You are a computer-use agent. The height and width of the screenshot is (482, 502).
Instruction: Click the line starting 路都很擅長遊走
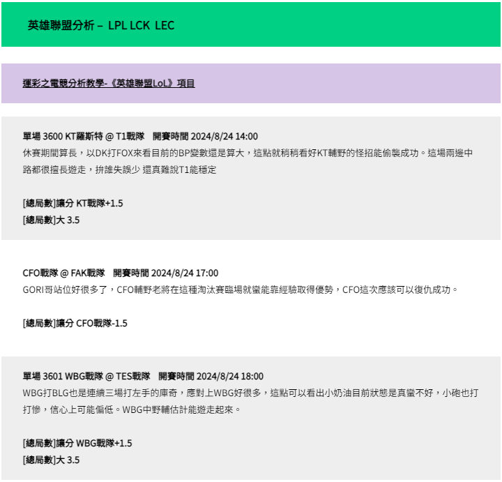(x=119, y=170)
